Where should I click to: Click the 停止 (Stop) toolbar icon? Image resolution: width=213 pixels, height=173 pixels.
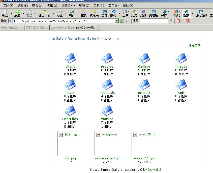[x=60, y=12]
